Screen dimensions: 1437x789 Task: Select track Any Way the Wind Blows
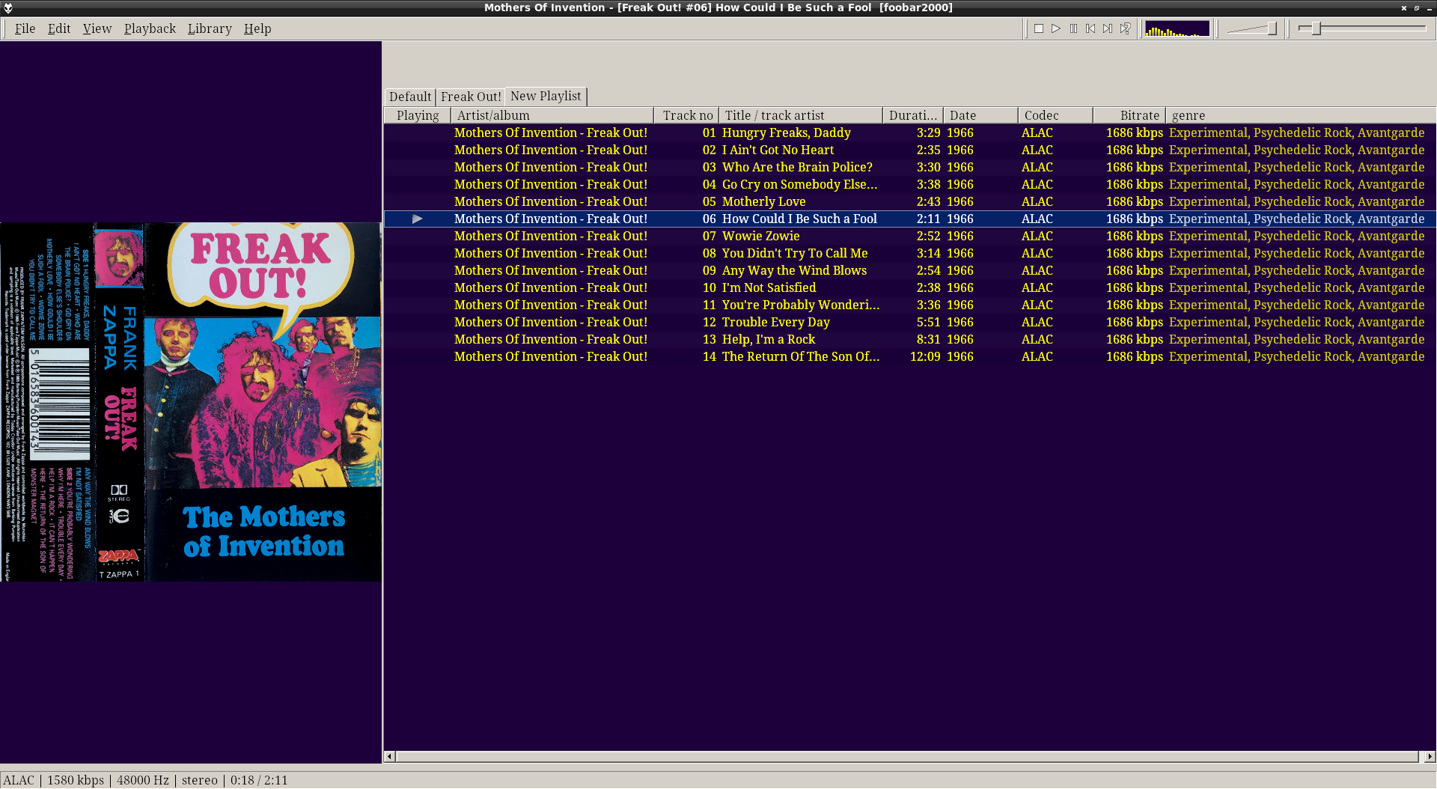[x=909, y=270]
